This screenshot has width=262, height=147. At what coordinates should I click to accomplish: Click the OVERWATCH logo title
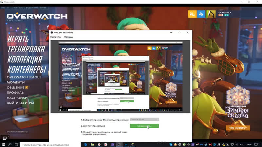click(37, 16)
